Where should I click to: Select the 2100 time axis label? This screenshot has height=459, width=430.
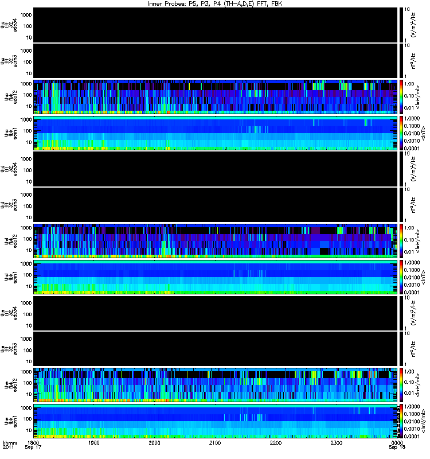tap(215, 442)
